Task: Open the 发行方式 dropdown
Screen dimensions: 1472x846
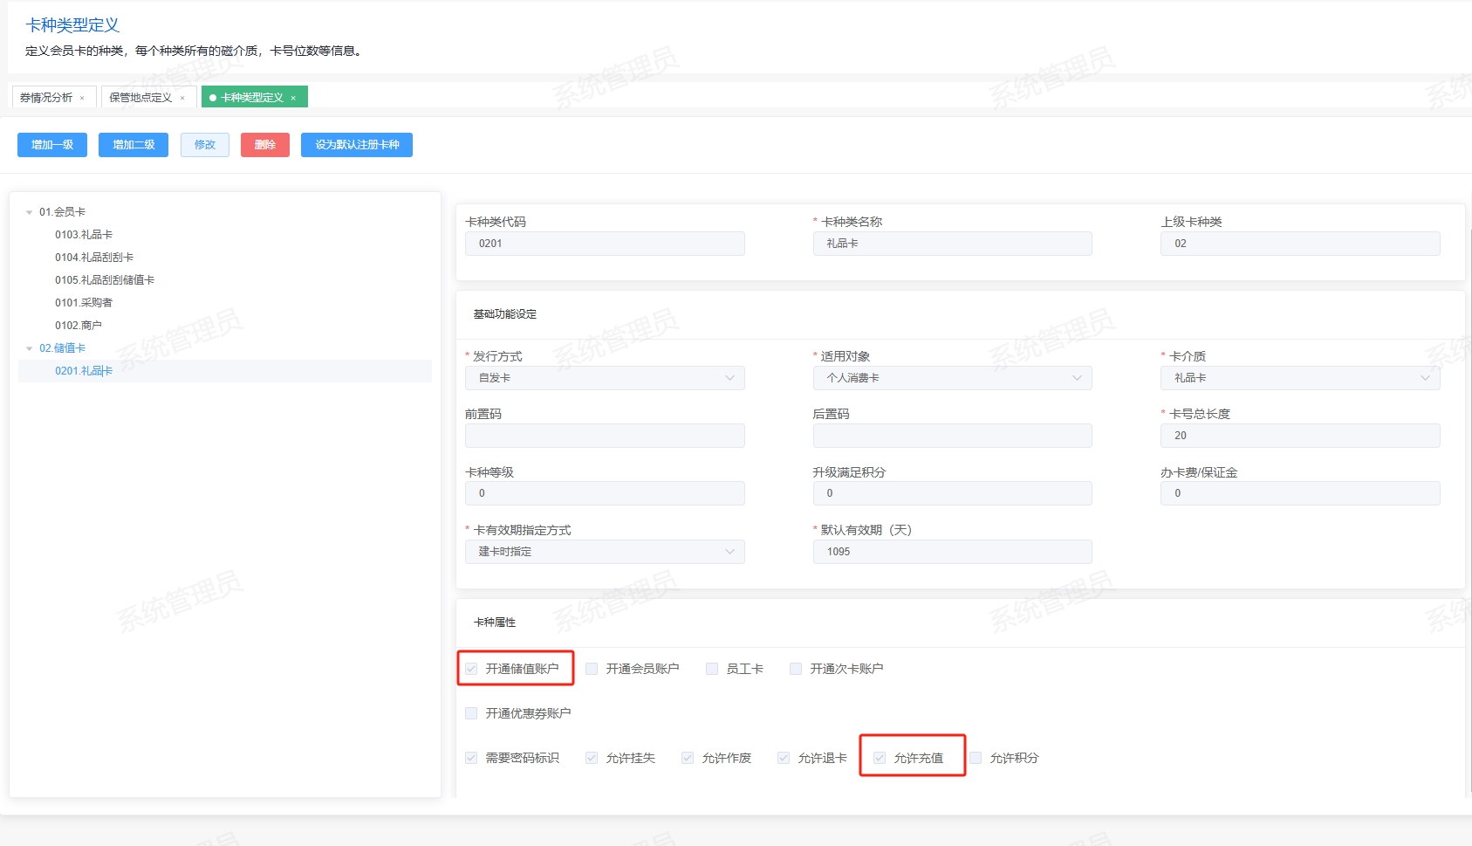Action: click(x=605, y=378)
